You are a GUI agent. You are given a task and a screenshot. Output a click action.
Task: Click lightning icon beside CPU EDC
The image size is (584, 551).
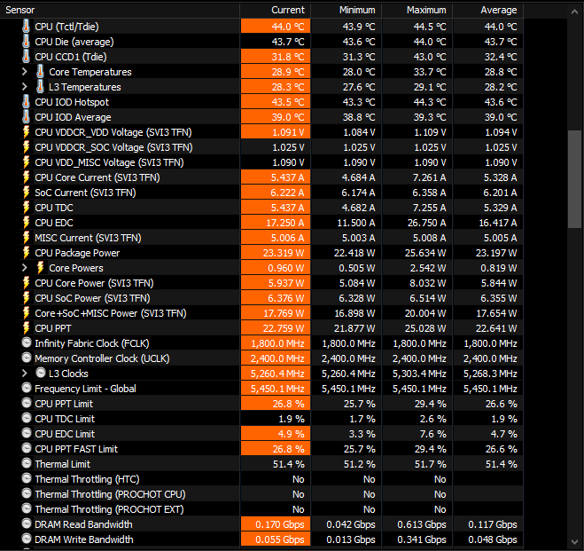click(x=26, y=223)
